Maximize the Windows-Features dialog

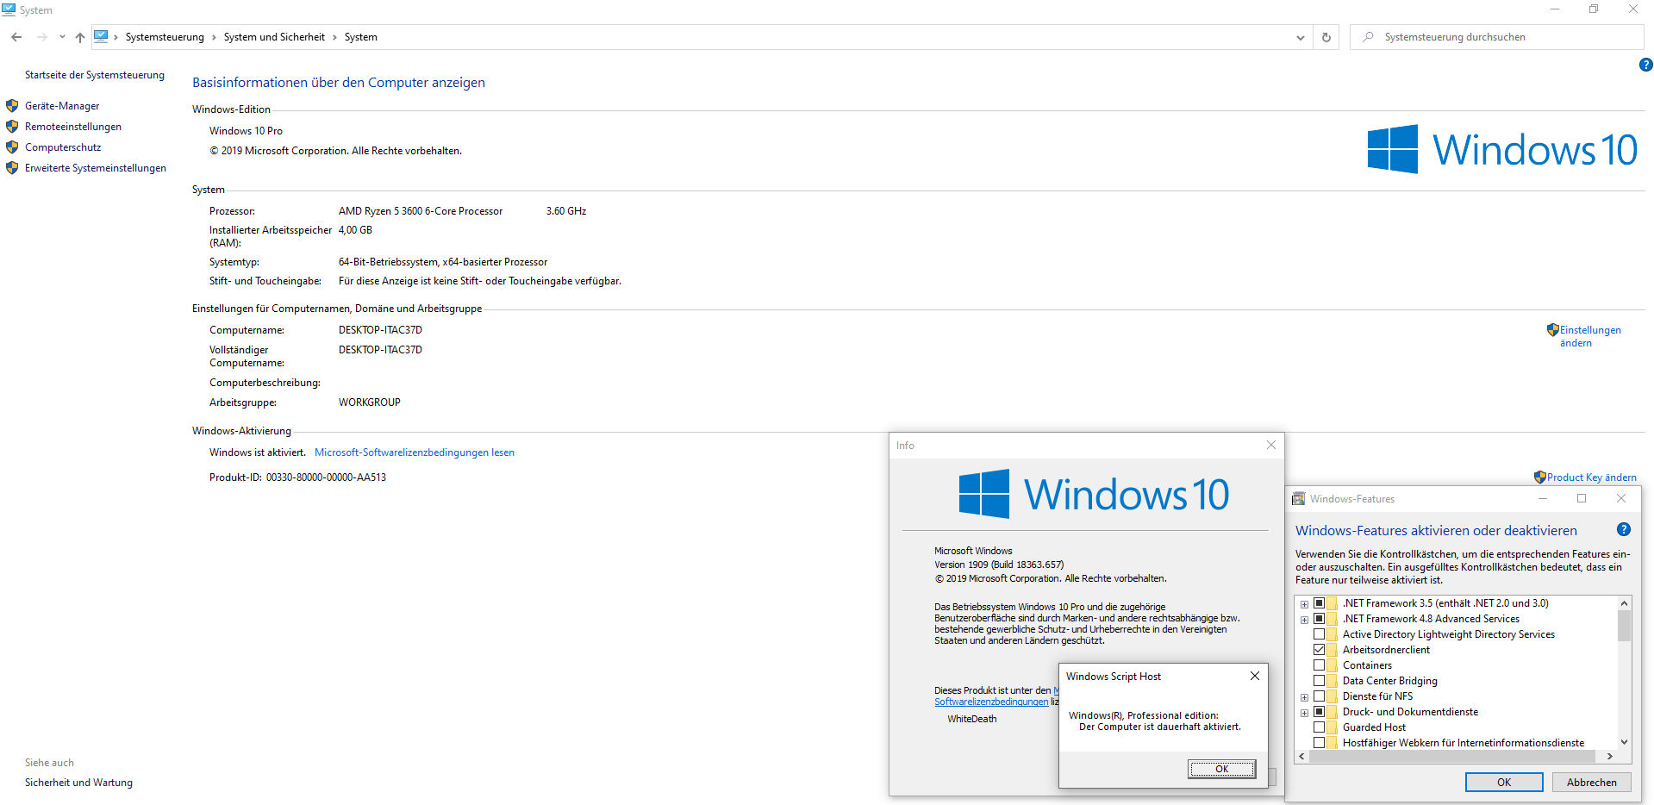coord(1582,498)
